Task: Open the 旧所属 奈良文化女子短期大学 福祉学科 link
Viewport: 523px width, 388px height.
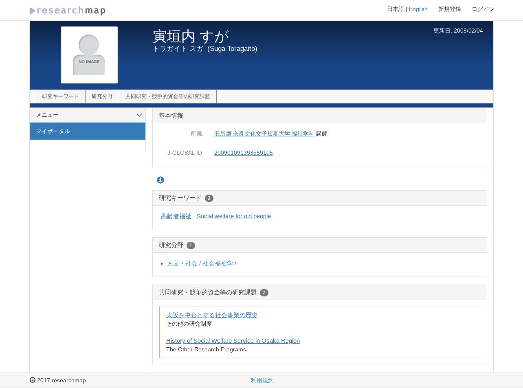Action: point(264,134)
